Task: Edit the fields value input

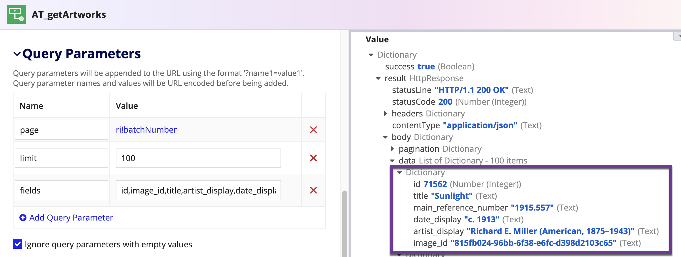Action: point(198,190)
